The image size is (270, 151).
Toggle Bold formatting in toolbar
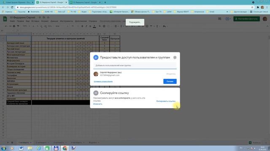tap(82, 26)
